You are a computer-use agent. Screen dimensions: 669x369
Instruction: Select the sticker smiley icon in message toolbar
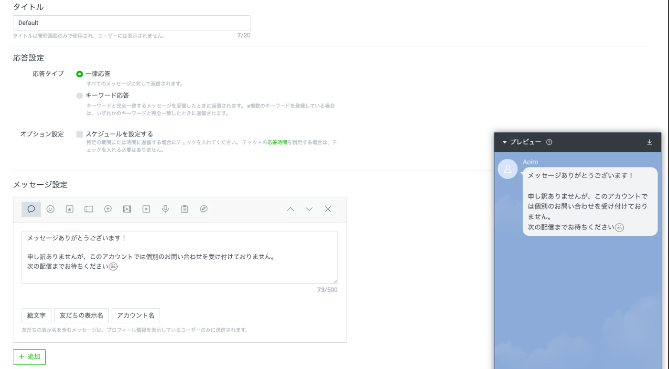click(50, 209)
